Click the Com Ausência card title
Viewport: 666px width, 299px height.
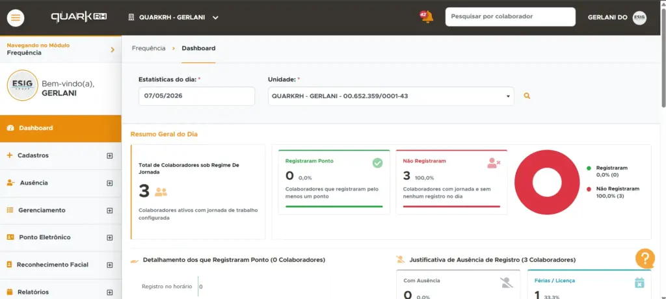coord(421,281)
